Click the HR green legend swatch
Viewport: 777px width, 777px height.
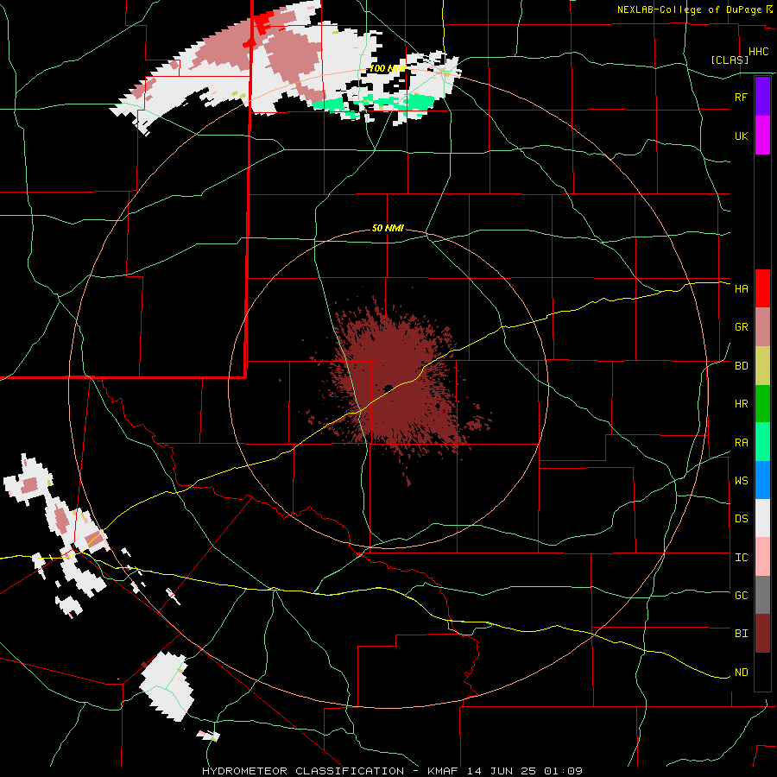(762, 403)
